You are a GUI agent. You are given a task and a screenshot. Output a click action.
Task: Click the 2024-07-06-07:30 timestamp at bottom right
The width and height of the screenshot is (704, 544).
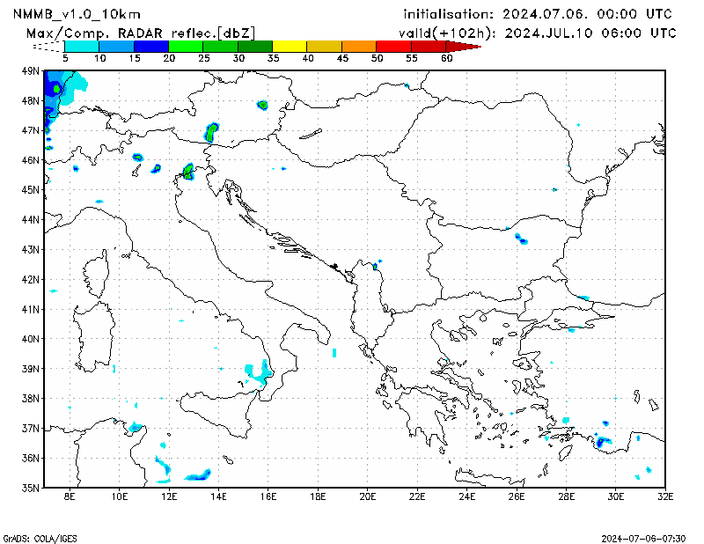coord(643,537)
